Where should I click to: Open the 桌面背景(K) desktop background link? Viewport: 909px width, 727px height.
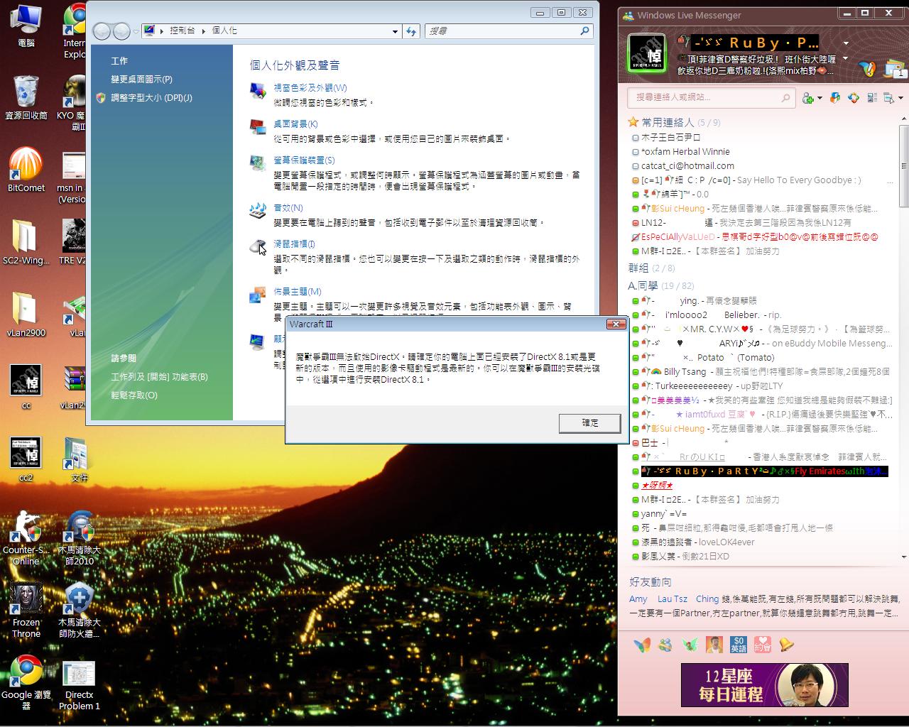[x=295, y=124]
